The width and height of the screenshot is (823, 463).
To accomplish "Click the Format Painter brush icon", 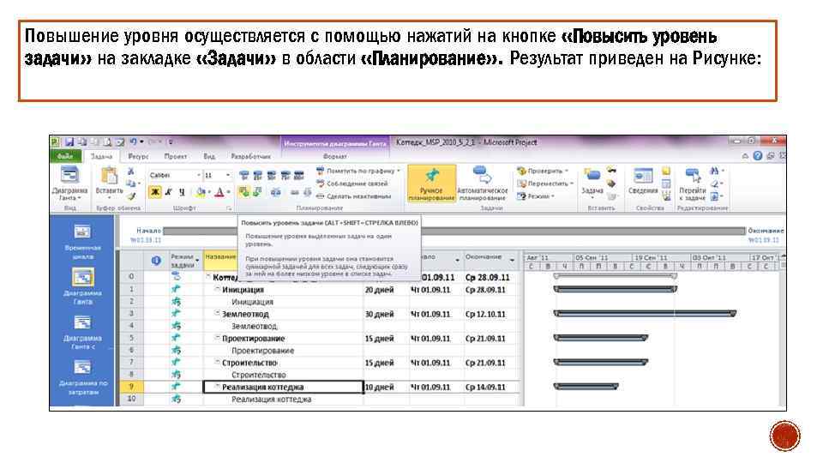I will coord(130,196).
